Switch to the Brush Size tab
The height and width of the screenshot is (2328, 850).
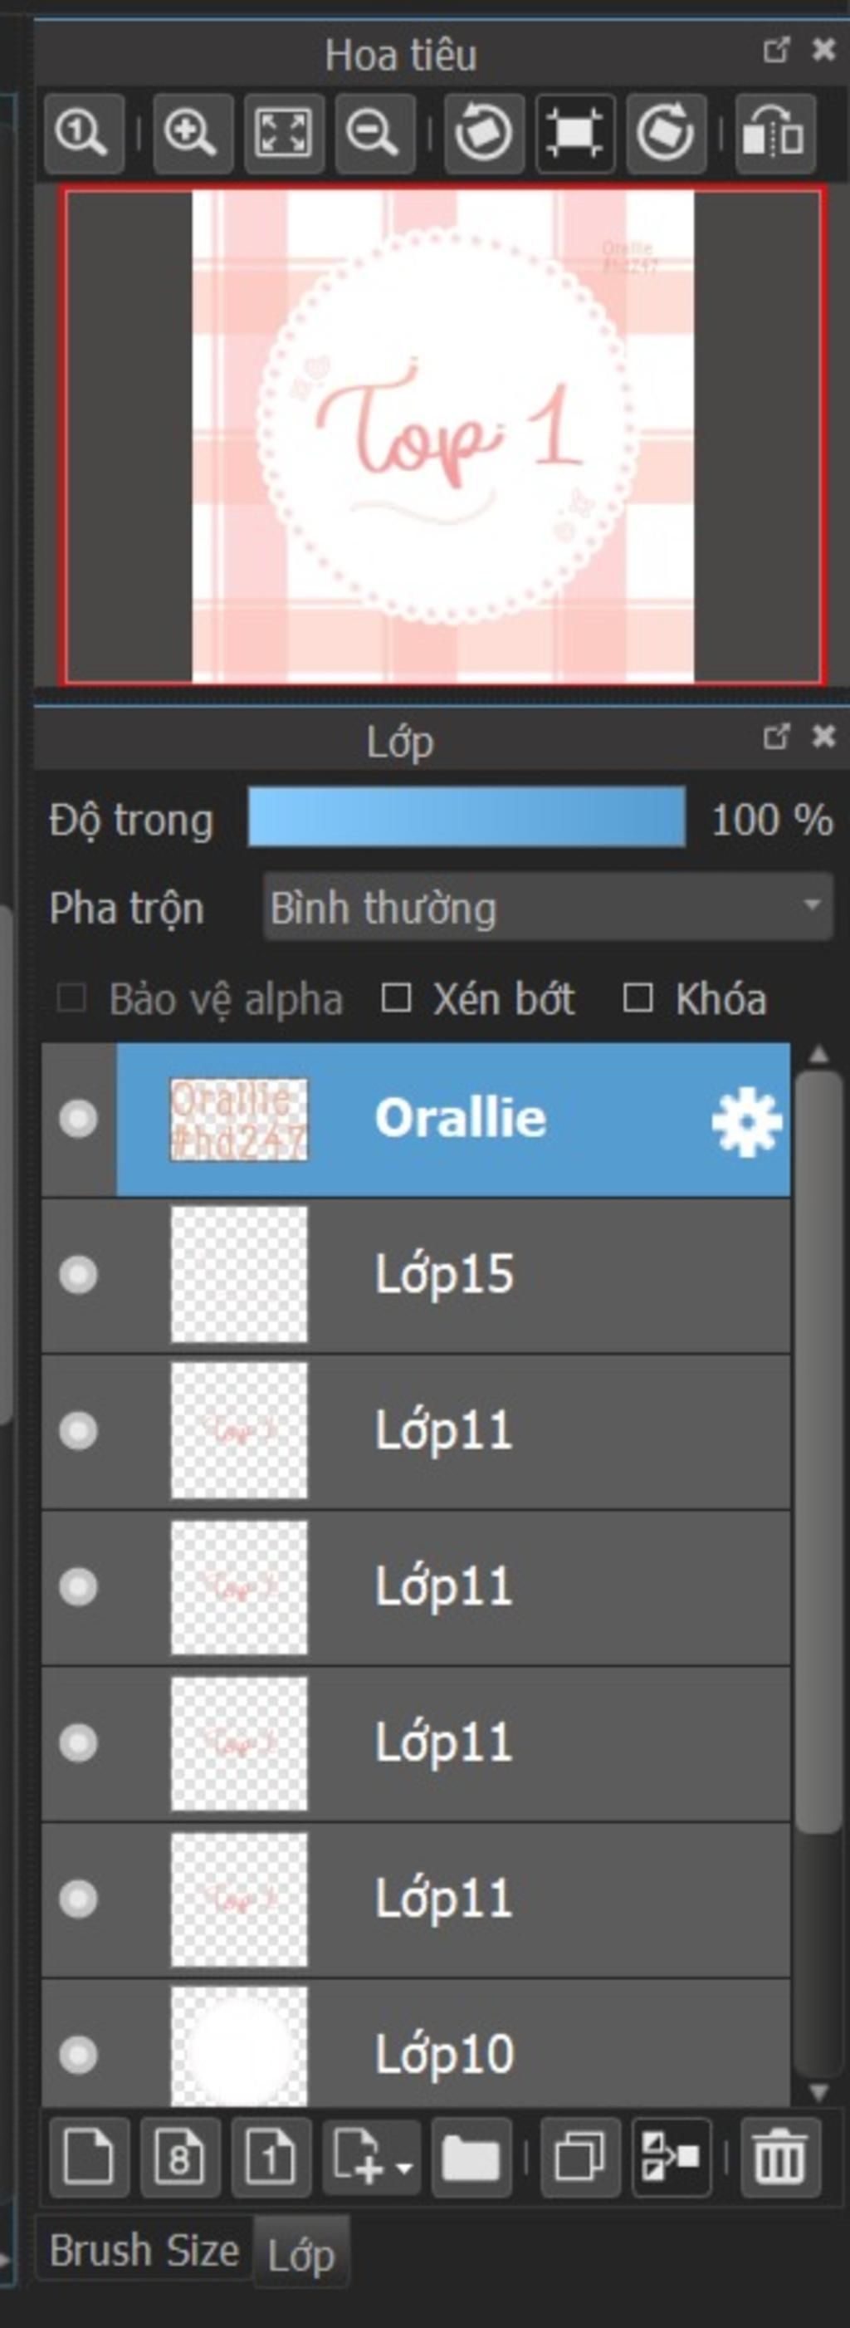coord(144,2250)
